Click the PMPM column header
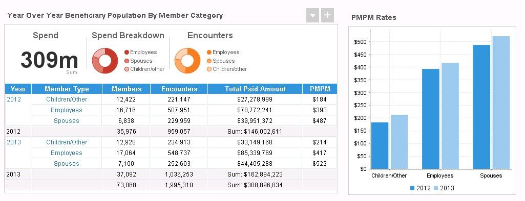 click(x=320, y=89)
